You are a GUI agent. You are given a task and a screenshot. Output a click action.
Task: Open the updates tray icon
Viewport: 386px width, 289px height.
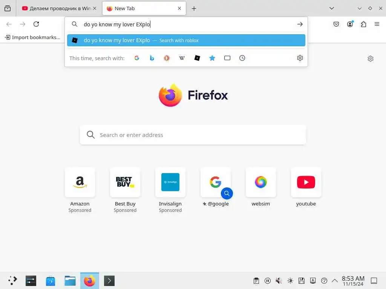(324, 281)
